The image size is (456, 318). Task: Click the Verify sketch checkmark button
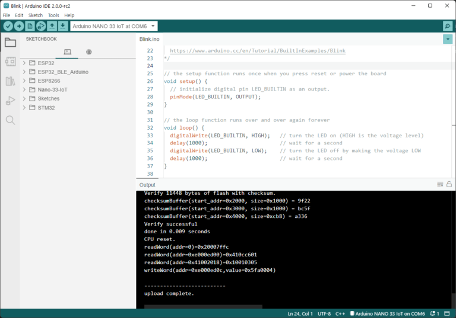pyautogui.click(x=8, y=26)
